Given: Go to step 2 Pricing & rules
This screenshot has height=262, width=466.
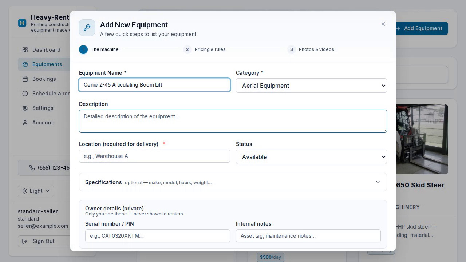Looking at the screenshot, I should pyautogui.click(x=205, y=49).
